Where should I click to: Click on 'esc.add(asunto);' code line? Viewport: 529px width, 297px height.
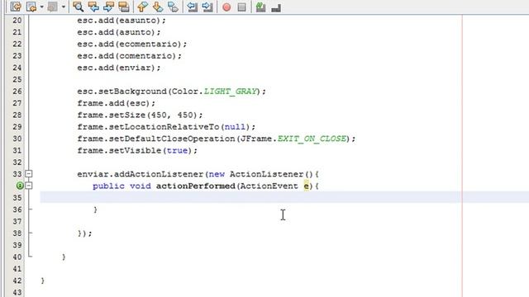(119, 32)
